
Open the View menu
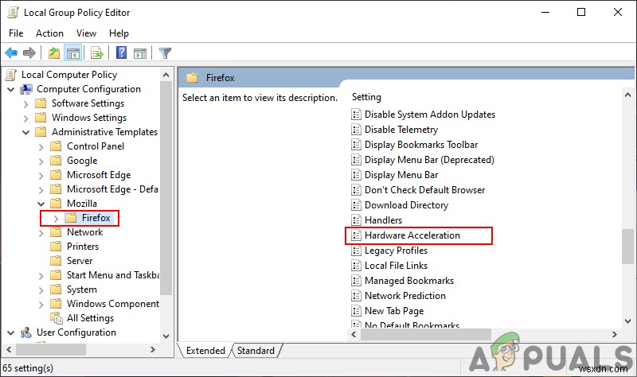pos(86,33)
